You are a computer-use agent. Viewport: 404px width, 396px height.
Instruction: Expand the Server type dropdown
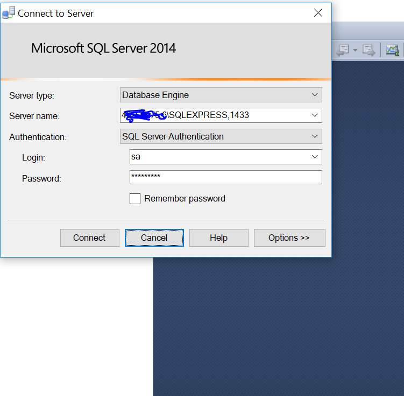[x=315, y=95]
